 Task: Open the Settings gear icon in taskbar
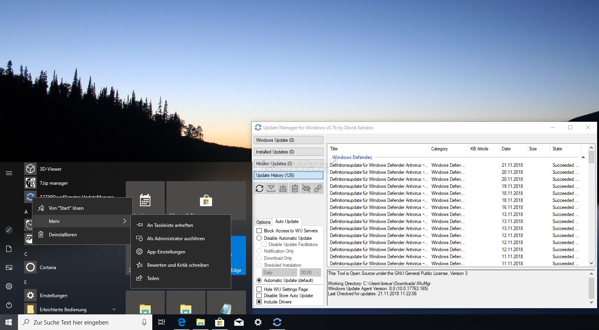tap(258, 322)
